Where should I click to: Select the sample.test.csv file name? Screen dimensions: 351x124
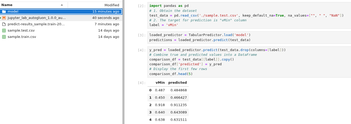(21, 31)
